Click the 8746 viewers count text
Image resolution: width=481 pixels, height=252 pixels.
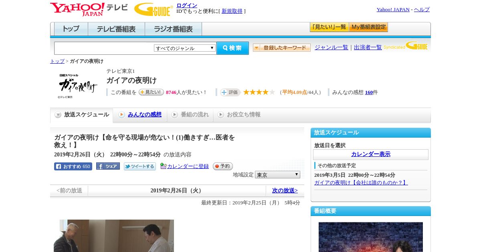(x=171, y=92)
